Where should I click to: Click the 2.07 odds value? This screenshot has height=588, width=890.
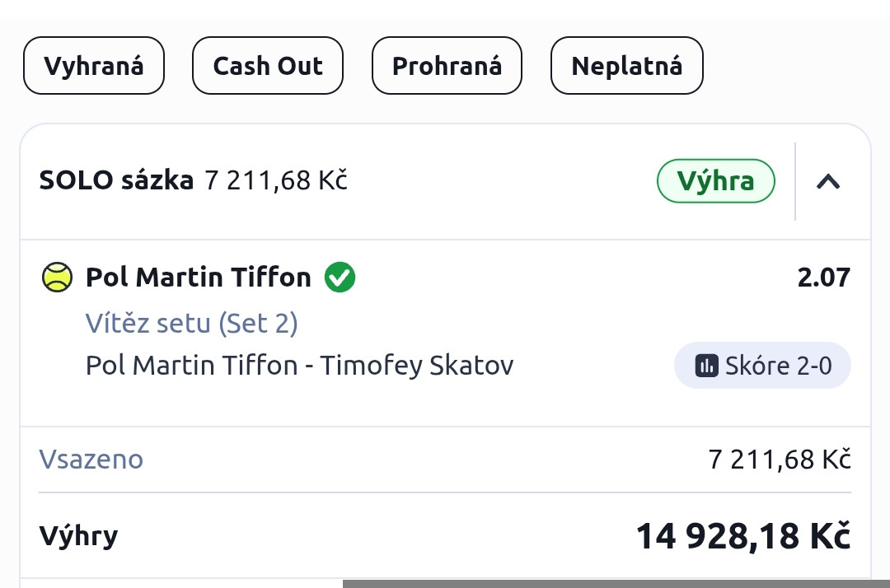tap(823, 278)
